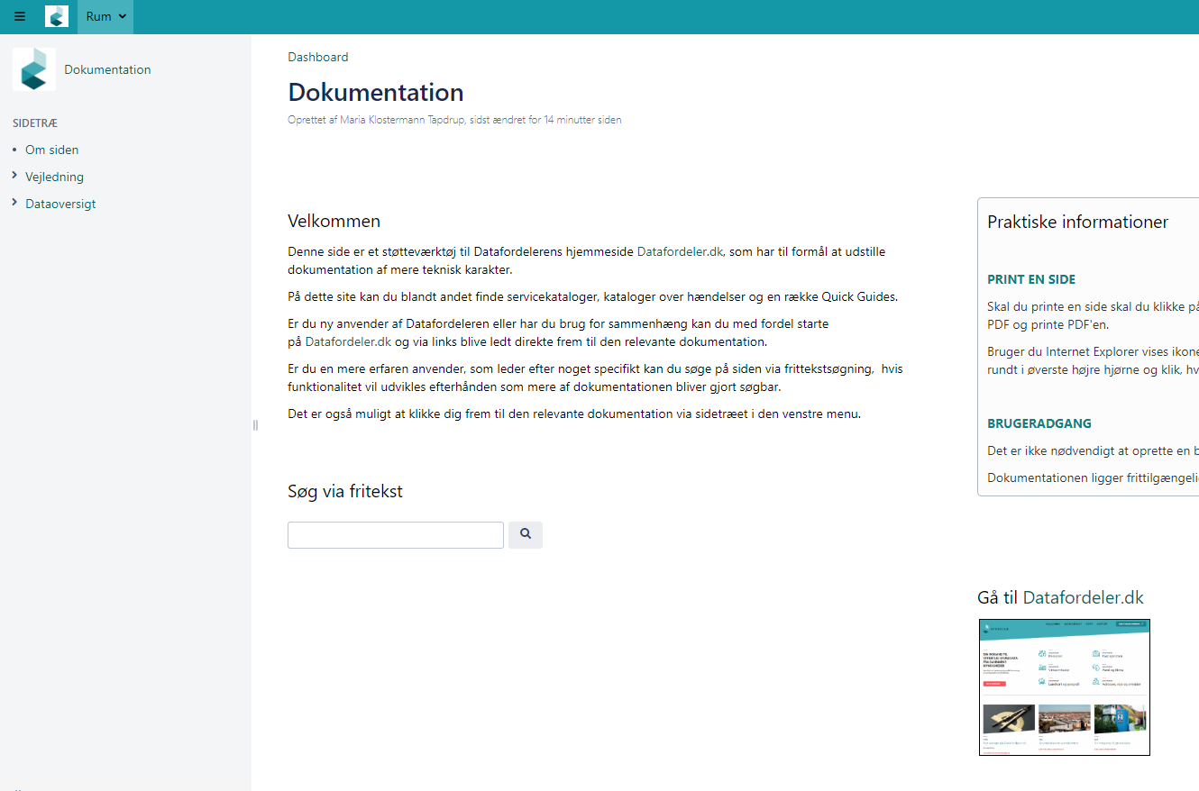Expand the Dataoversigt tree chevron
1199x791 pixels.
14,203
